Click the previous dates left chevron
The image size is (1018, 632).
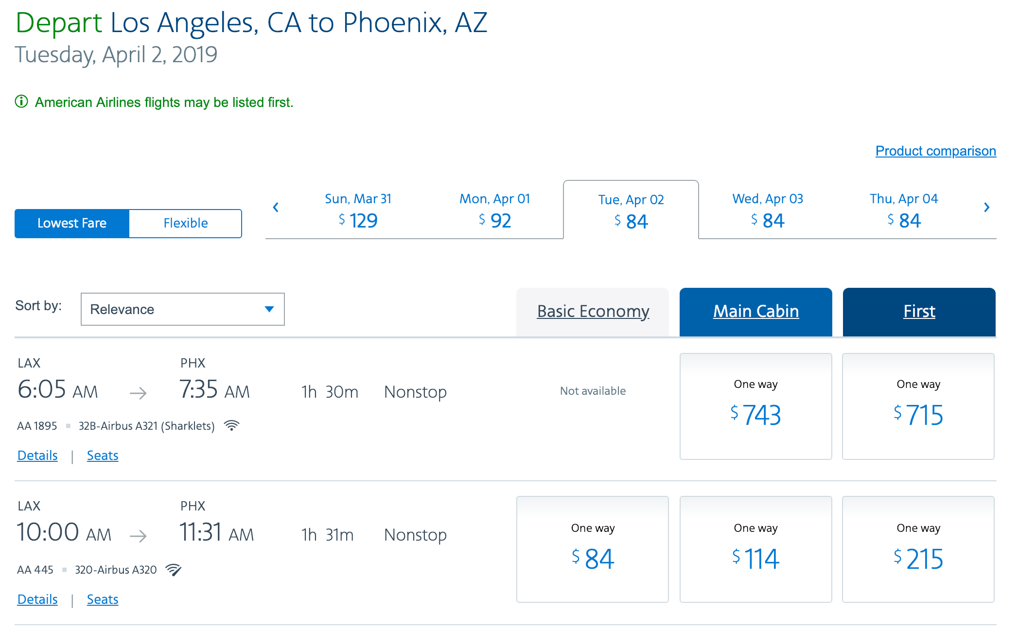[x=276, y=208]
